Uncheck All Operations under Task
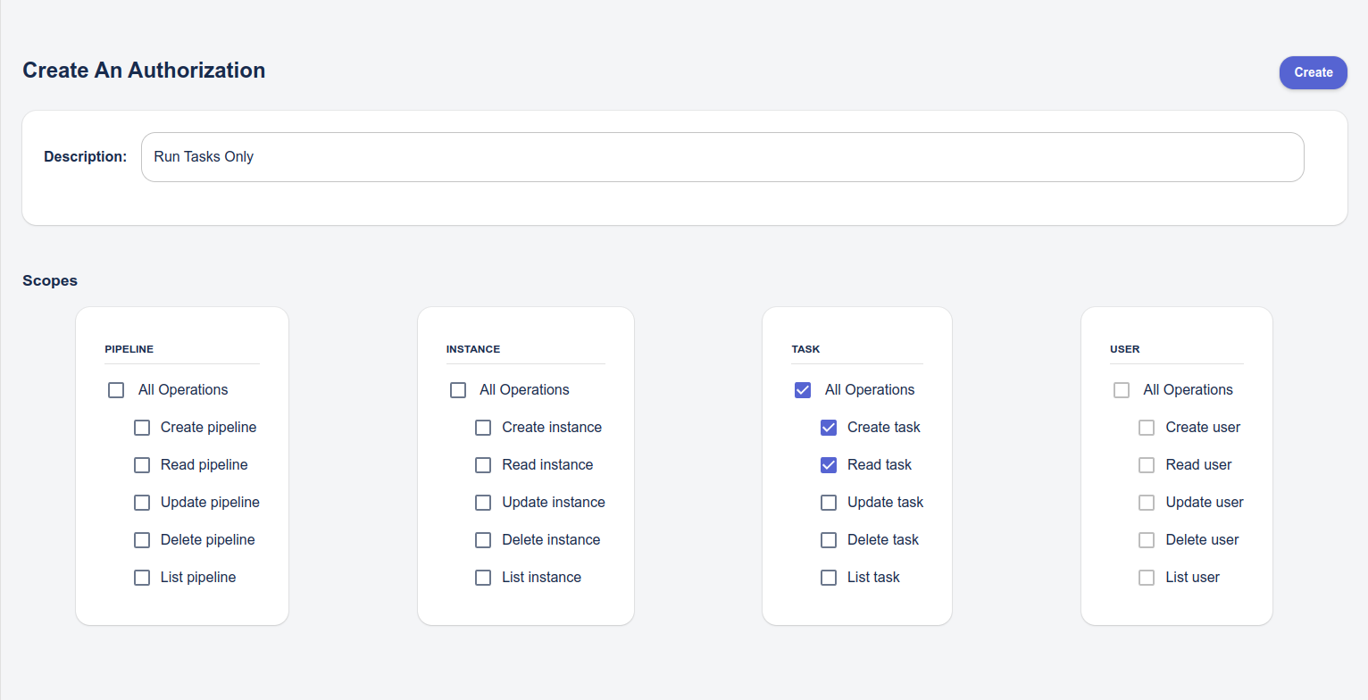The image size is (1368, 700). [x=803, y=390]
